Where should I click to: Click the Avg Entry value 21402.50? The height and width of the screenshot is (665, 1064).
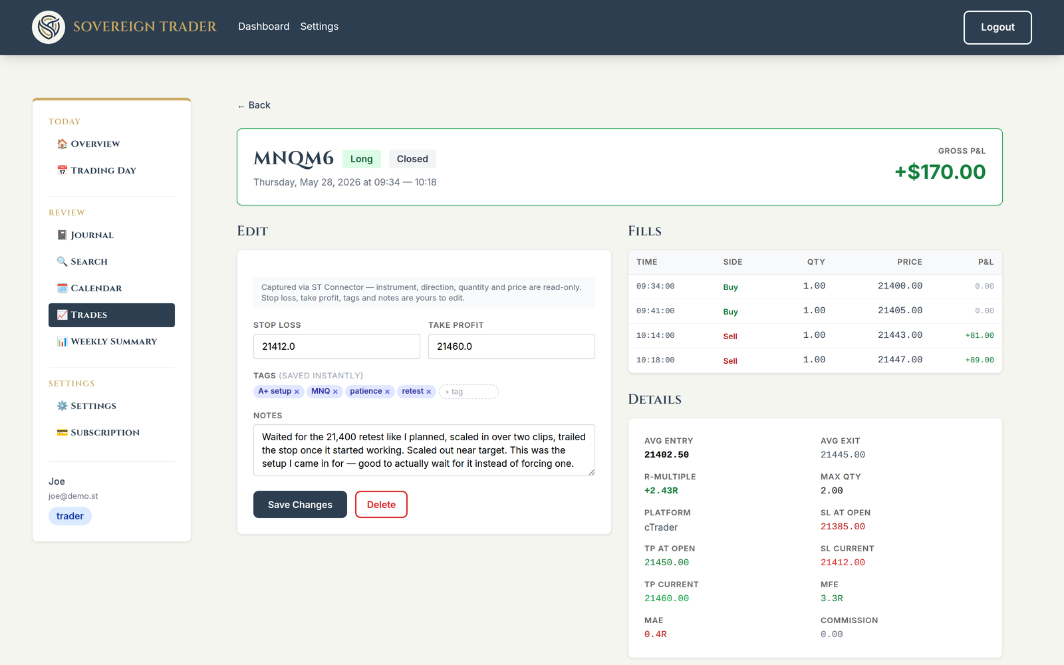(x=666, y=455)
